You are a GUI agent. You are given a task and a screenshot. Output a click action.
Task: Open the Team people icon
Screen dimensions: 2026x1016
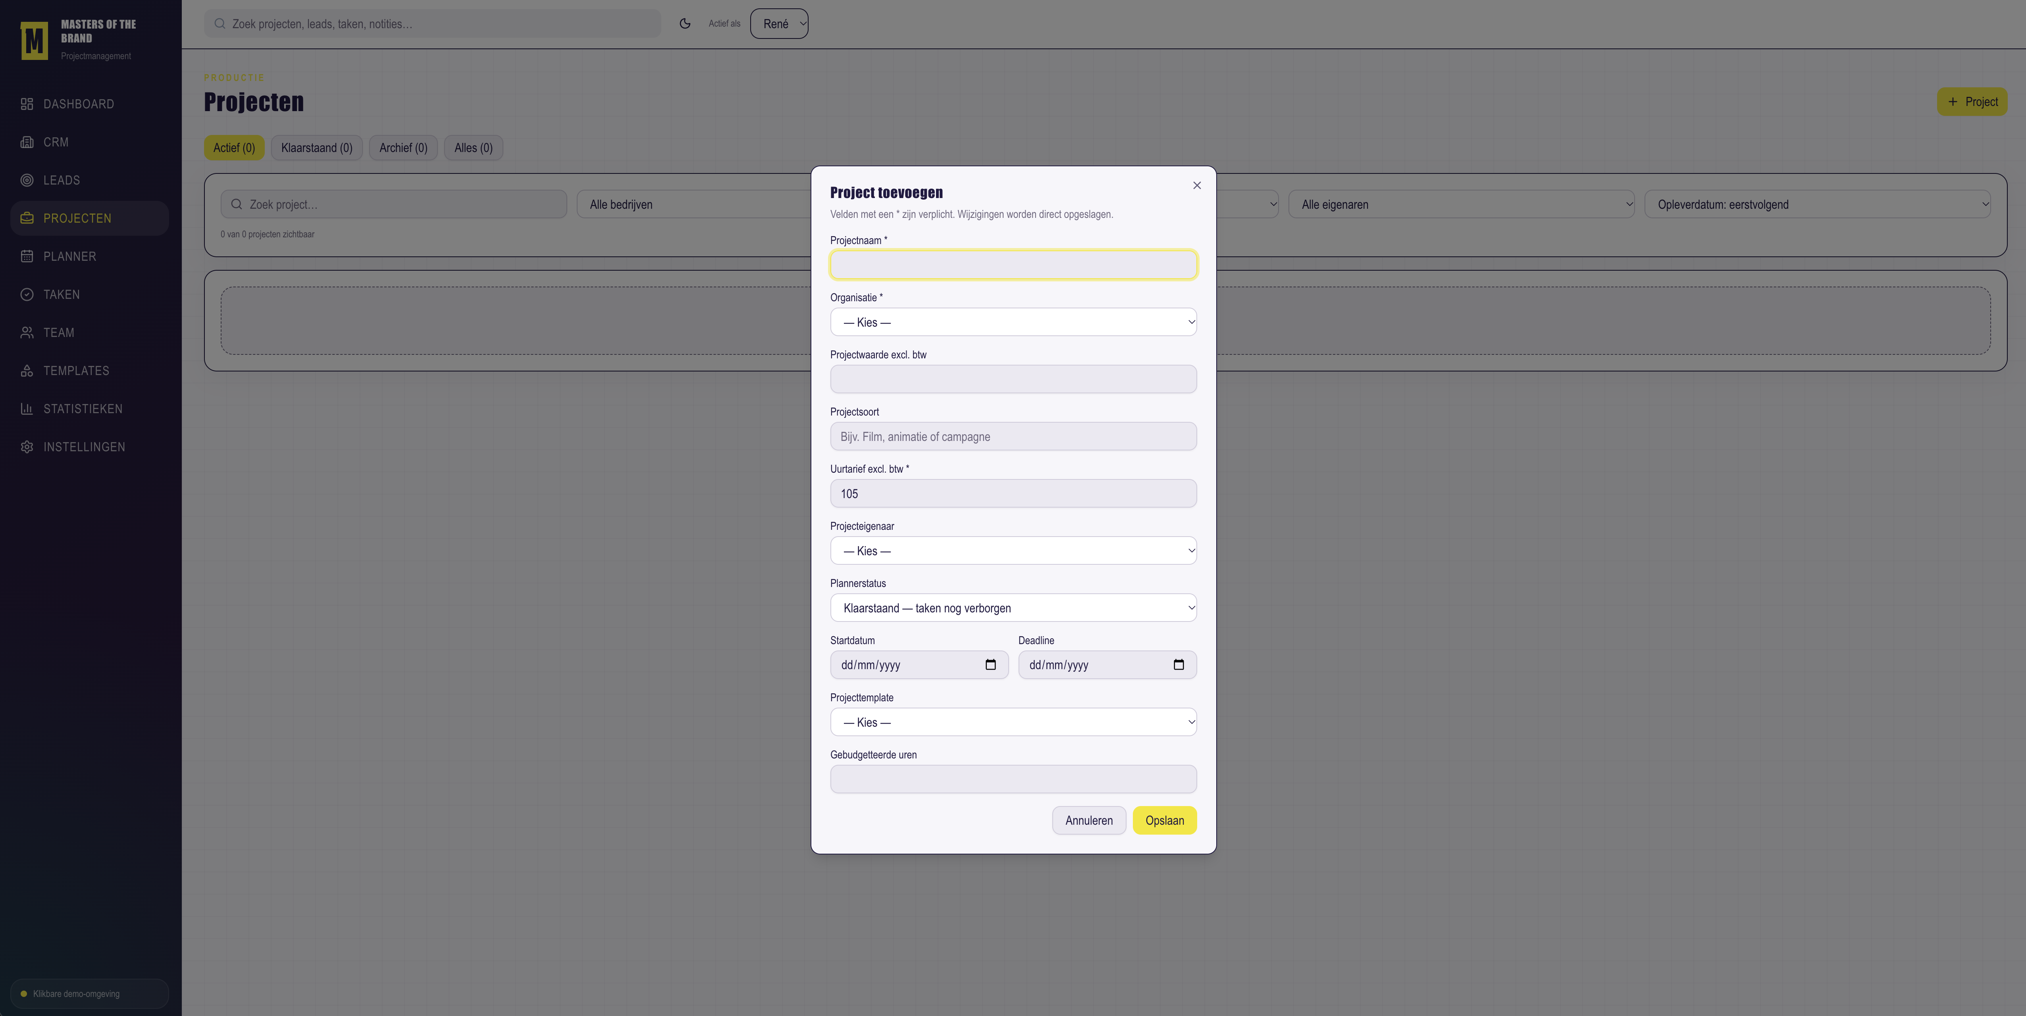27,333
